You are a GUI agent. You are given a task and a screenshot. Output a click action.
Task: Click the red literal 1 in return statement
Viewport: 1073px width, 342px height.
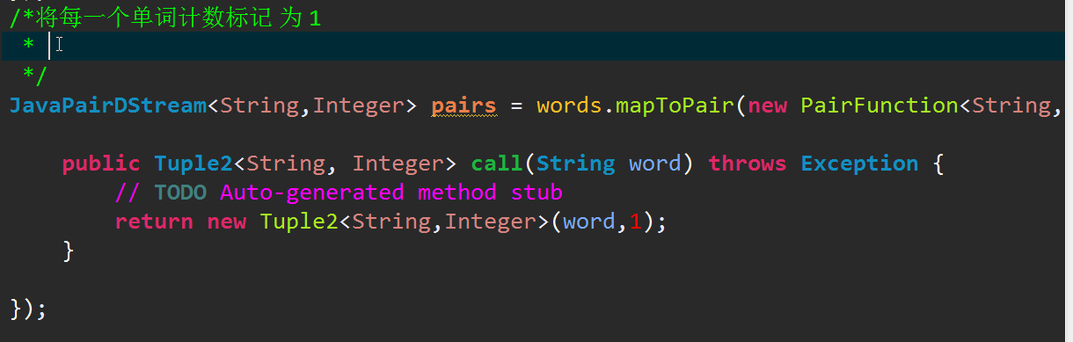point(636,221)
